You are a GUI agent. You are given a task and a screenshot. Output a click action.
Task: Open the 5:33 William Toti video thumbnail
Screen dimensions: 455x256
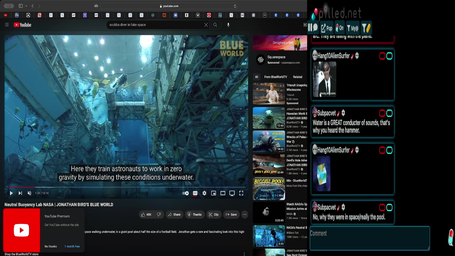tap(269, 236)
